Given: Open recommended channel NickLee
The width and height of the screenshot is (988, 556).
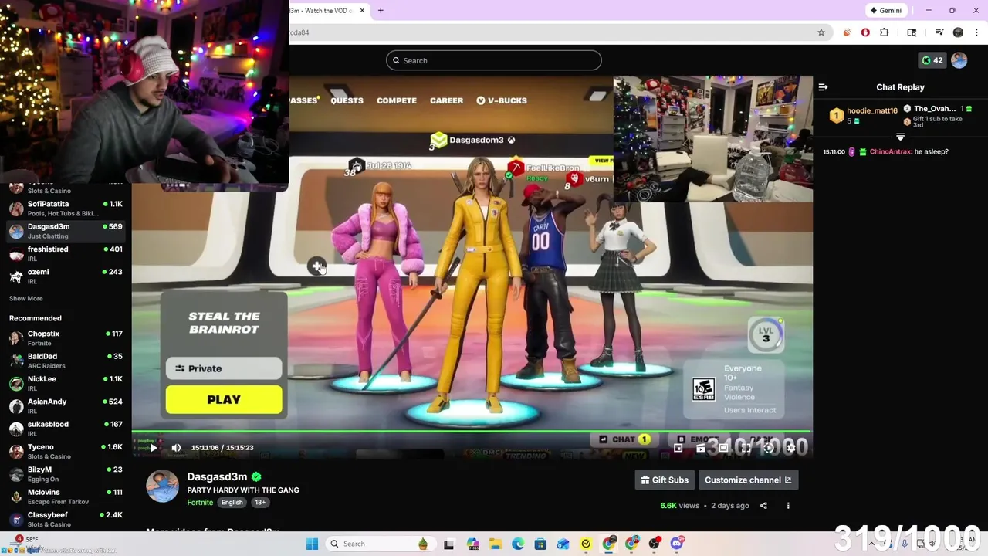Looking at the screenshot, I should (x=66, y=383).
